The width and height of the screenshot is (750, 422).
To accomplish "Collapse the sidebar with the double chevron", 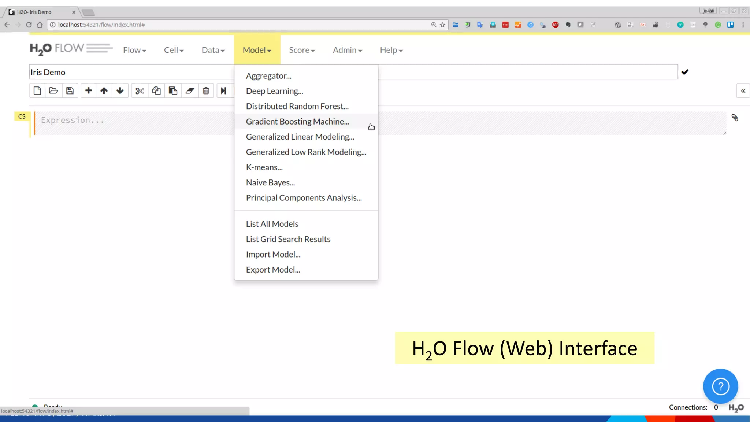I will click(x=743, y=91).
